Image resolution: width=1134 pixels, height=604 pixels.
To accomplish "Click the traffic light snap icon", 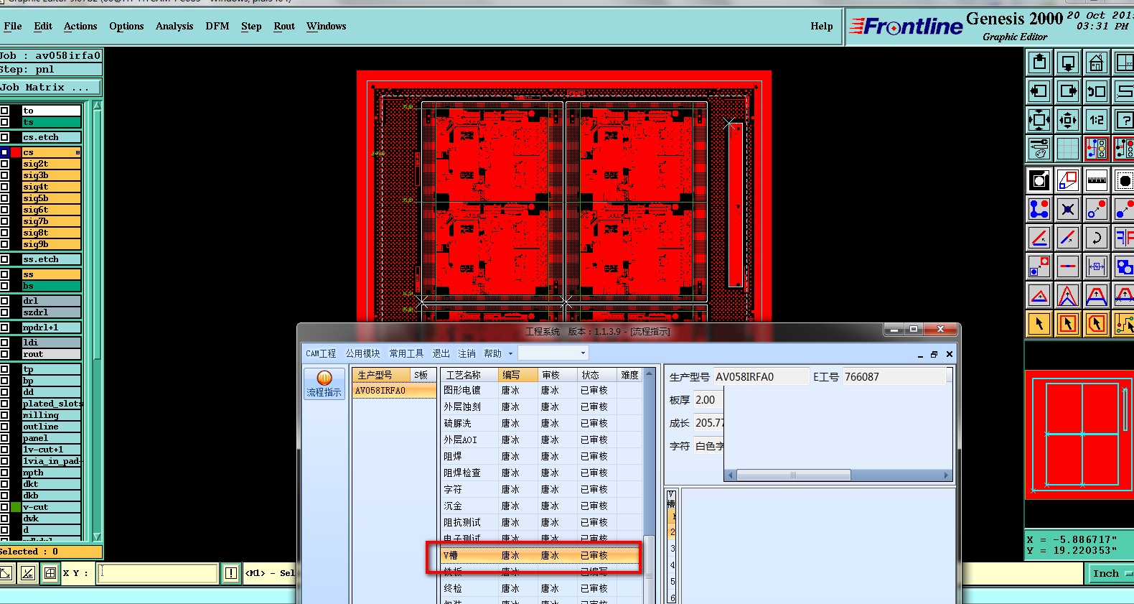I will (1097, 149).
